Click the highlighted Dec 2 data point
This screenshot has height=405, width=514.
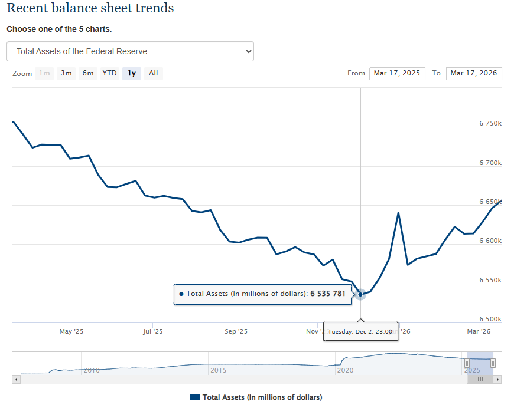click(360, 294)
